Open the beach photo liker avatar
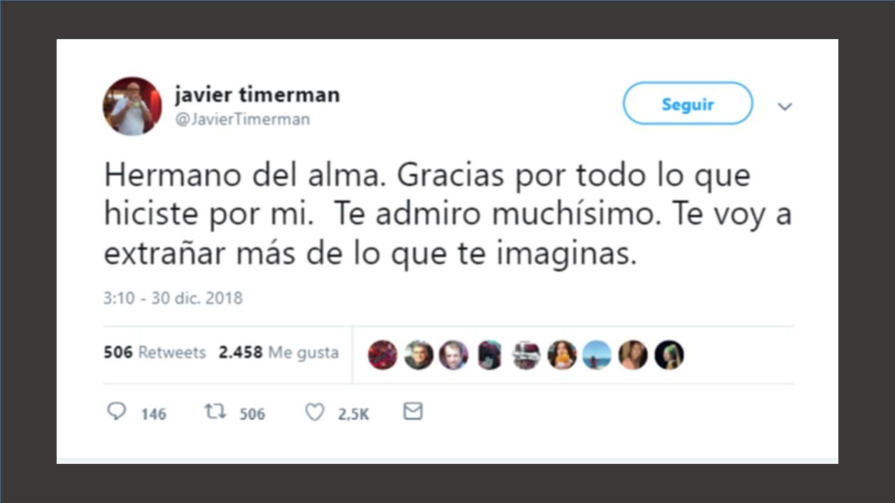The height and width of the screenshot is (503, 895). click(x=597, y=355)
